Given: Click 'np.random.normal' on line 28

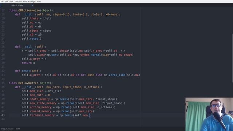Looking at the screenshot, I should pyautogui.click(x=87, y=55).
